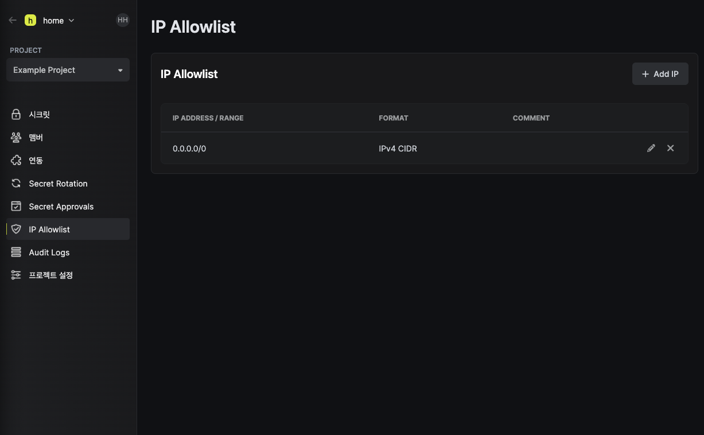Click the caret arrow in project selector
This screenshot has height=435, width=704.
120,71
